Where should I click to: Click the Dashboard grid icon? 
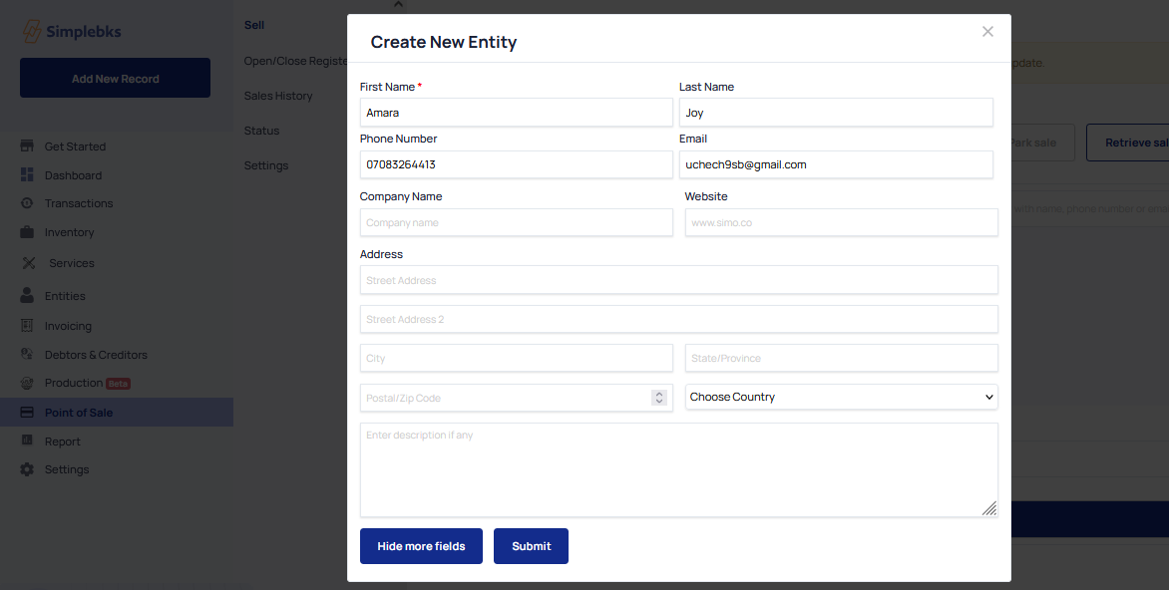(x=27, y=175)
